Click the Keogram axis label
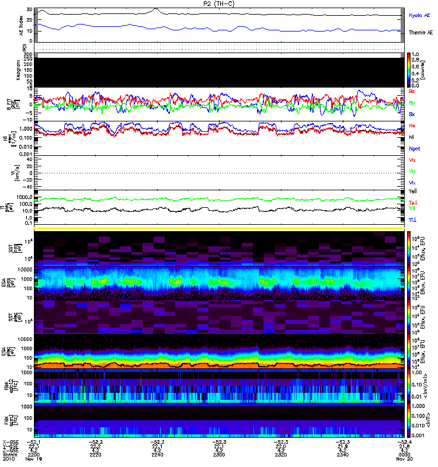The height and width of the screenshot is (467, 438). [18, 70]
